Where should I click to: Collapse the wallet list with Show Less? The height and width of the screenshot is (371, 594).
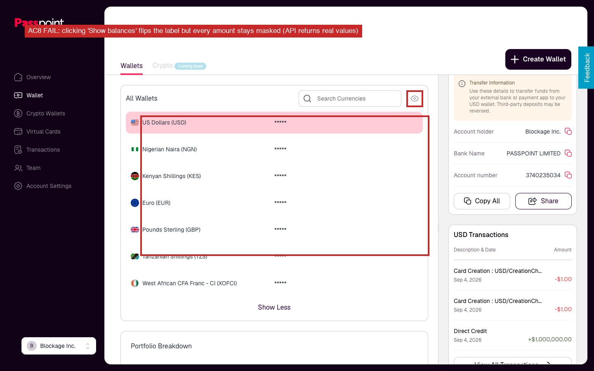(274, 307)
